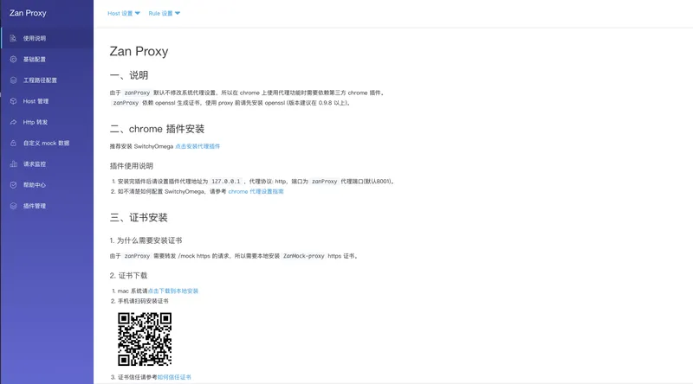Click the 一、说明 heading
Viewport: 693px width, 384px height.
click(x=129, y=75)
